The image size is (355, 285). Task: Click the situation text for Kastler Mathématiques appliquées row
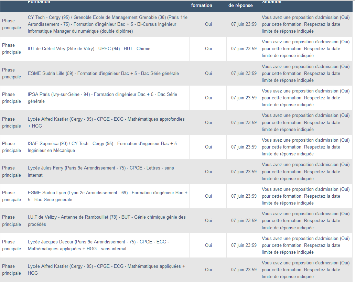click(306, 270)
